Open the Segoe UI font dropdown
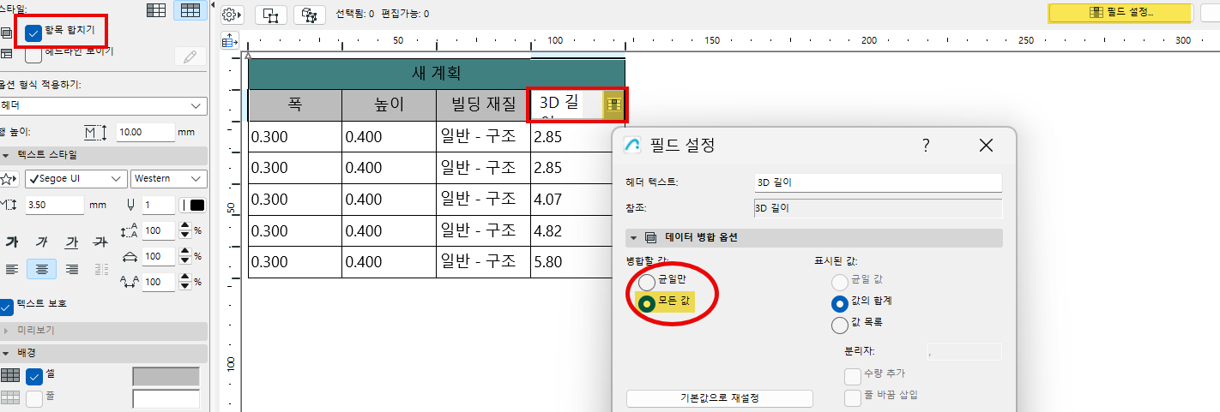The height and width of the screenshot is (412, 1220). point(76,179)
